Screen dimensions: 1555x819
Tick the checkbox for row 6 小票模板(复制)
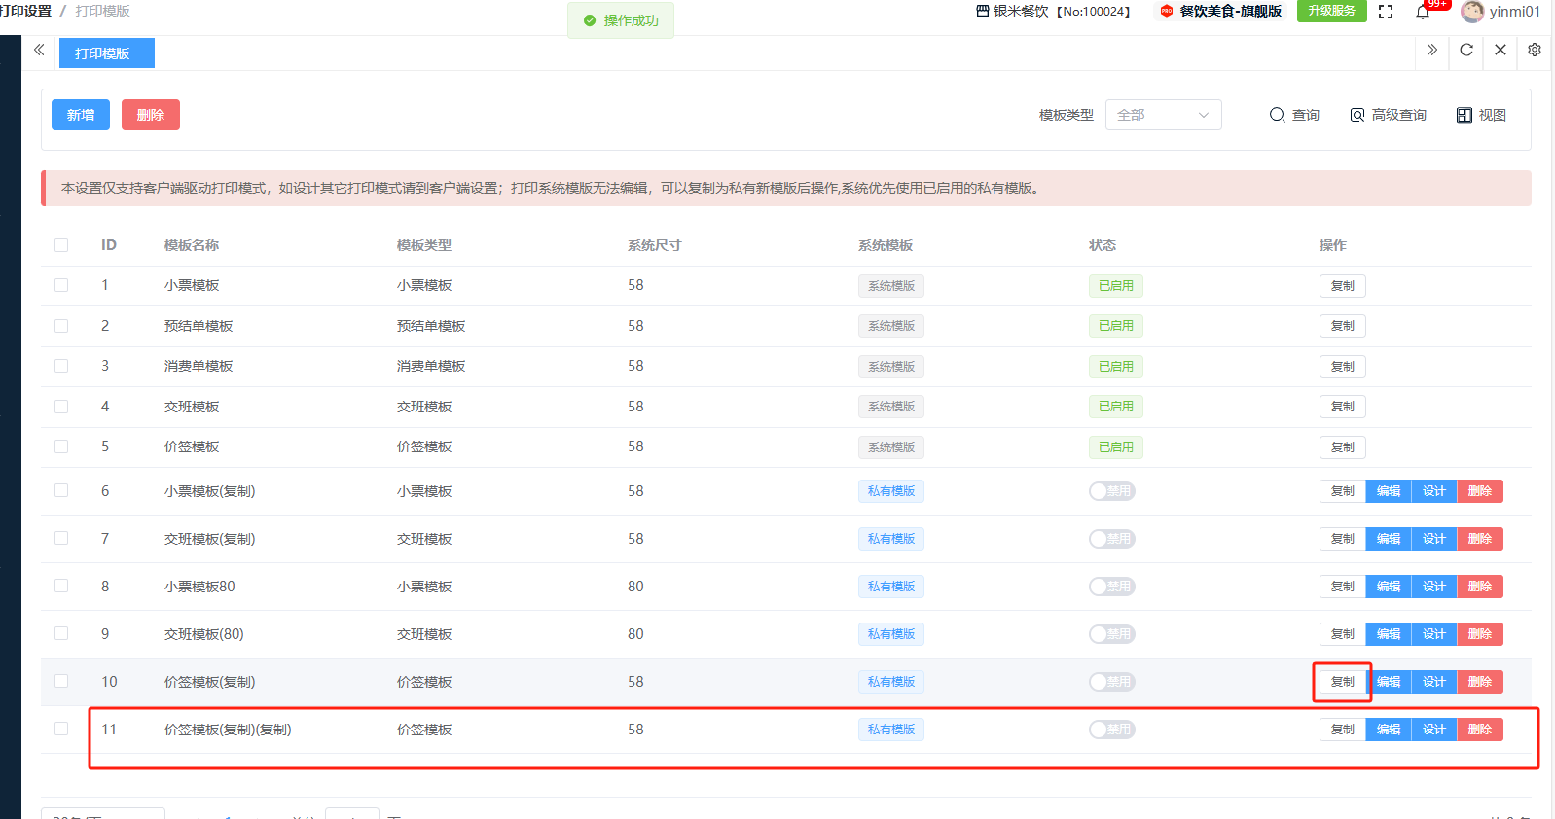[x=61, y=491]
